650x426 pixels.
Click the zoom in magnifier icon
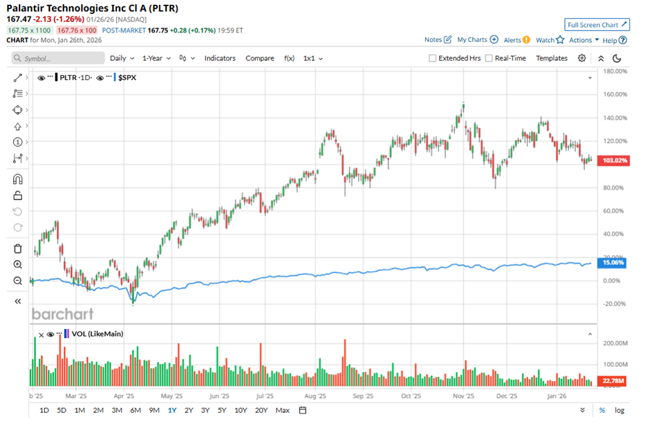tap(18, 265)
